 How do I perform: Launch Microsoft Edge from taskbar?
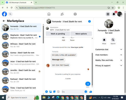[58, 97]
